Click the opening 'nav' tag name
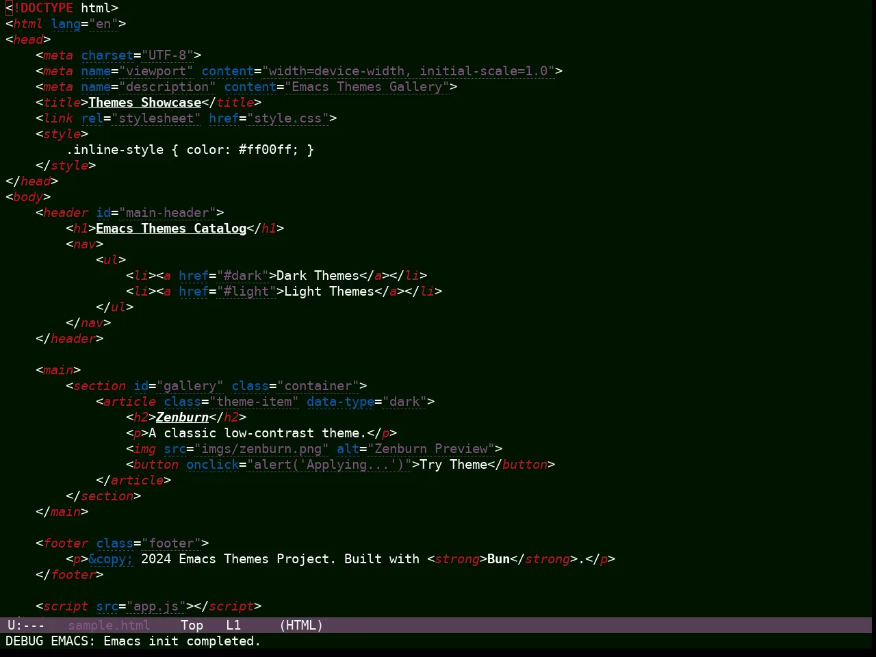Viewport: 876px width, 657px height. [85, 244]
